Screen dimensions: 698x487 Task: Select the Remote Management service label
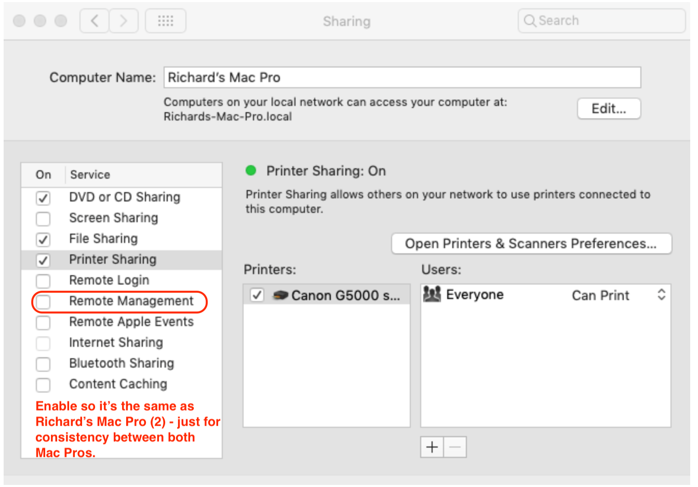131,301
